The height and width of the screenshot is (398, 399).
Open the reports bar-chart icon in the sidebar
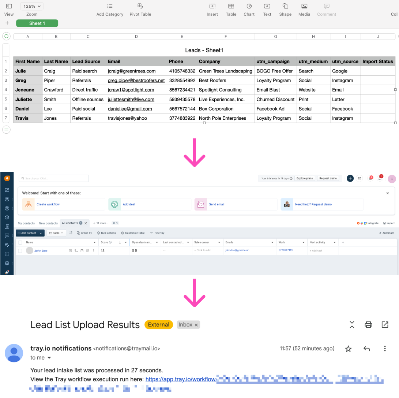7,254
